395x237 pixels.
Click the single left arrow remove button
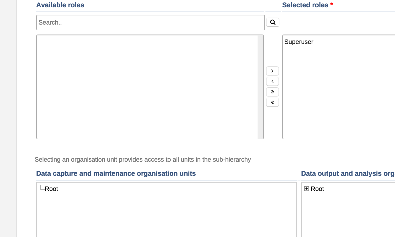coord(272,81)
